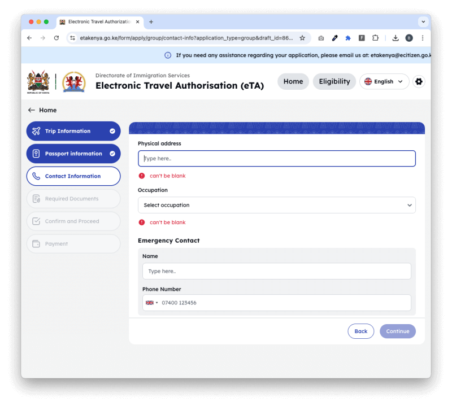Click the Eligibility button
Image resolution: width=452 pixels, height=406 pixels.
point(334,81)
